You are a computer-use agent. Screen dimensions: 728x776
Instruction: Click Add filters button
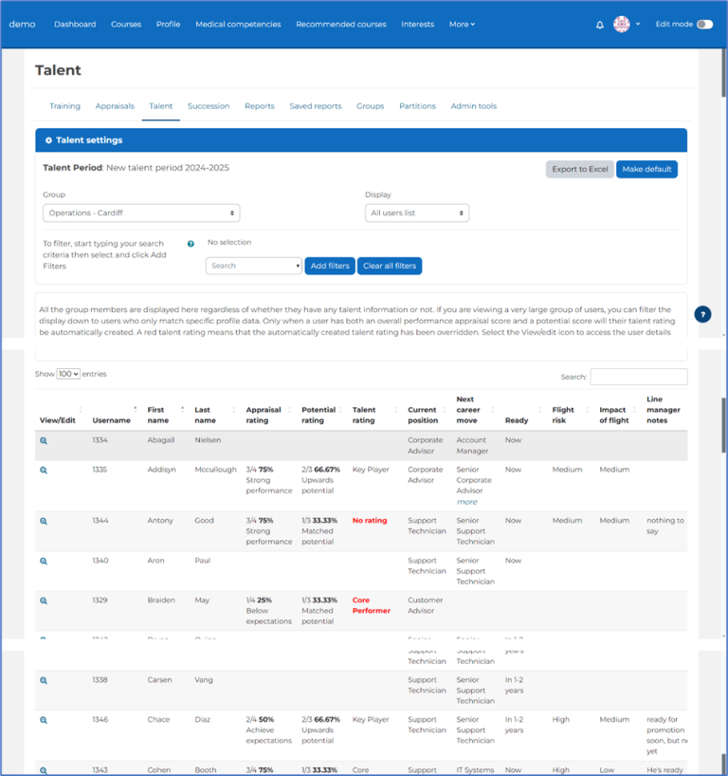[x=330, y=266]
